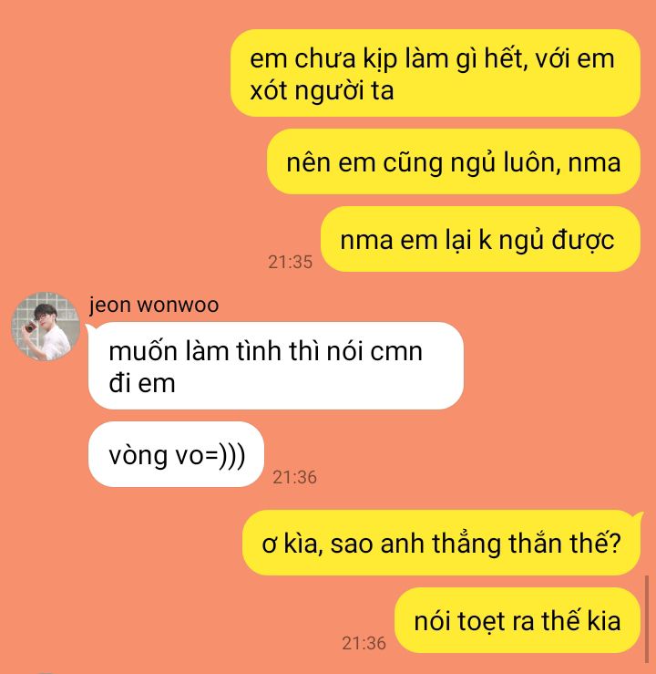Screen dimensions: 656x674
Task: Click the 21:36 timestamp beside 'nói toẹt ra'
Action: [364, 643]
